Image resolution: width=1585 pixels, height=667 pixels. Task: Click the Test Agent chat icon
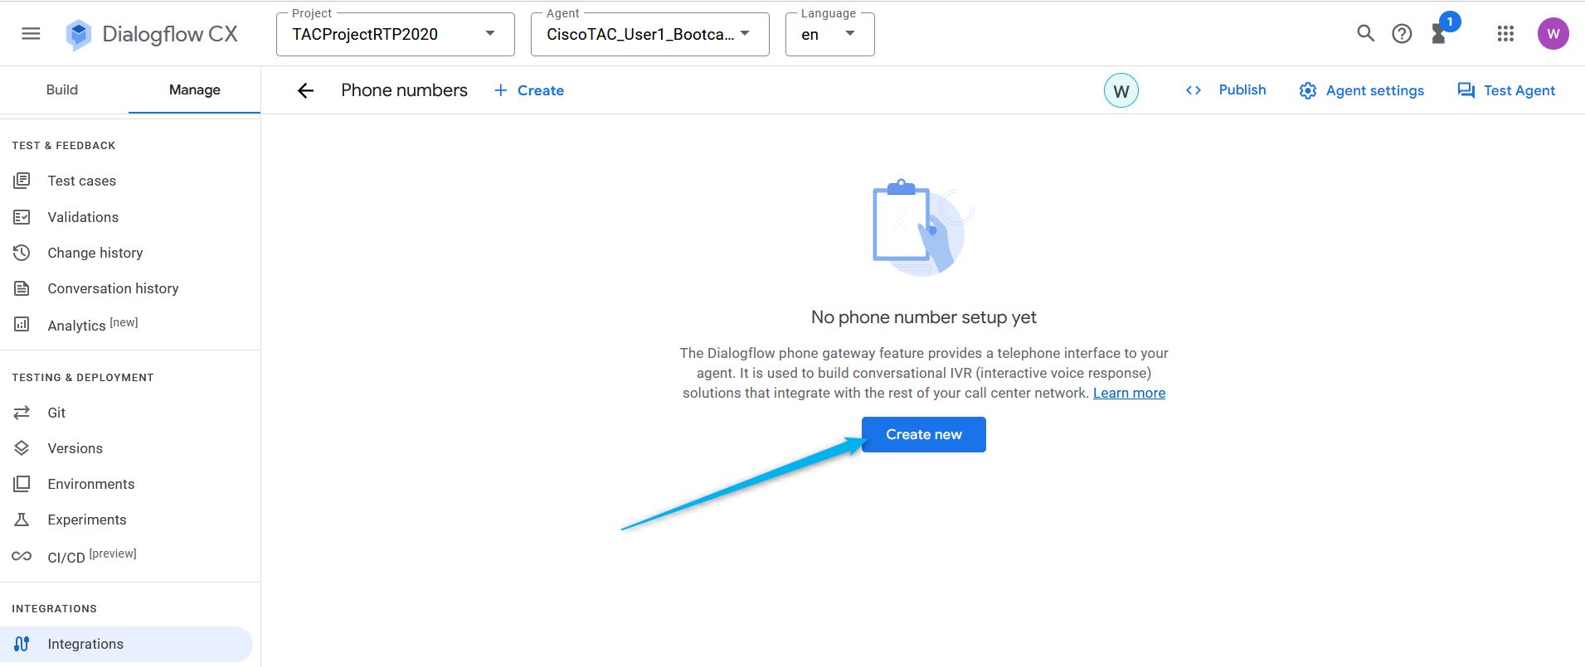[1466, 91]
